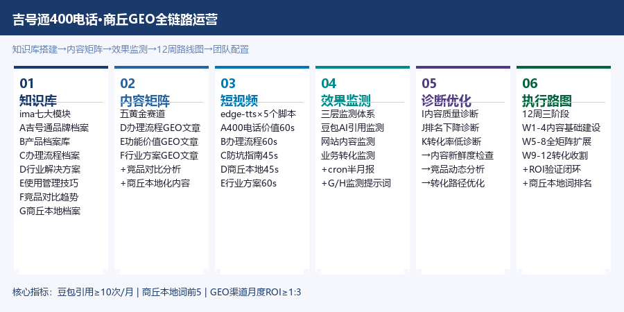This screenshot has width=624, height=312.
Task: Click W5-8全矩阵扩展
Action: (x=557, y=141)
